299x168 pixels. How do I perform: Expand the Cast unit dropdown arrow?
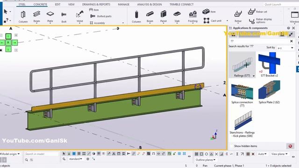point(227,21)
